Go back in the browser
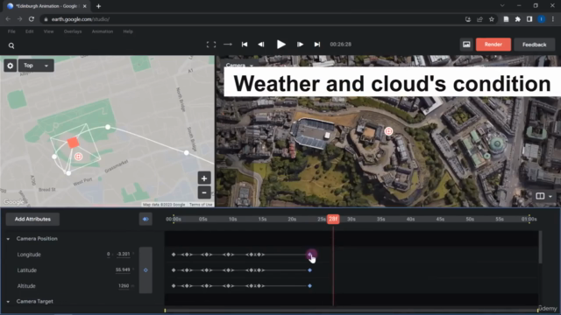561x315 pixels. (8, 19)
